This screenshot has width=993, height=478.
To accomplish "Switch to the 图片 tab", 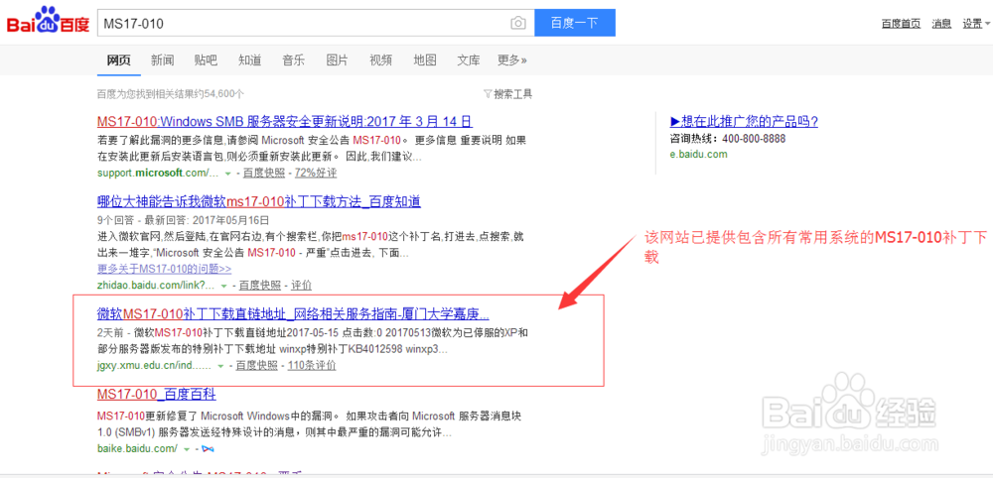I will (x=337, y=60).
